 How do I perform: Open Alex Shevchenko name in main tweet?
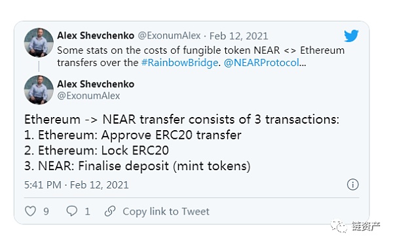[96, 84]
